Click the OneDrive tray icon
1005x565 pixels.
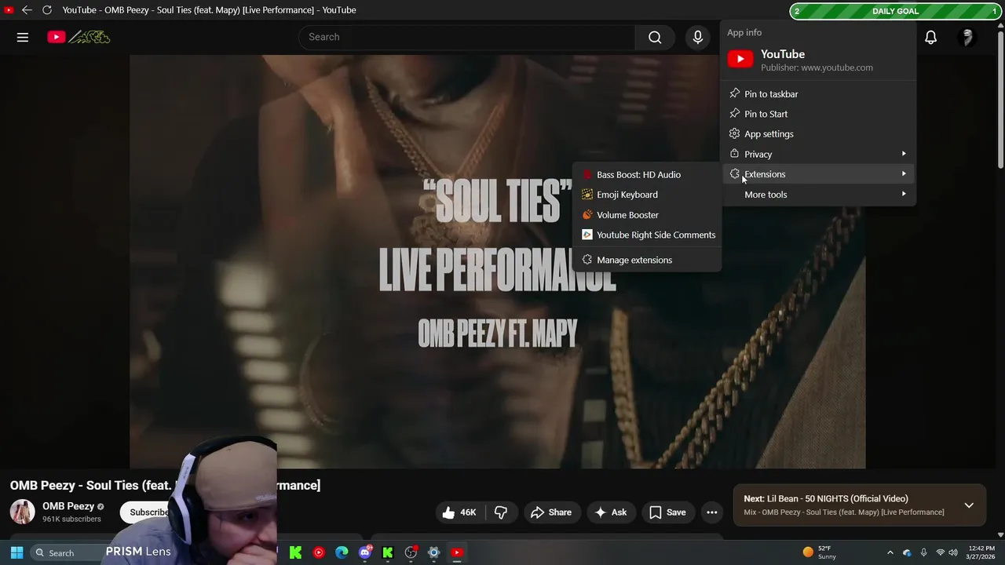click(907, 552)
